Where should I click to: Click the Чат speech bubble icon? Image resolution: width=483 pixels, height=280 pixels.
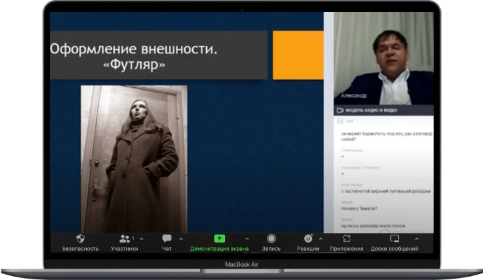point(167,239)
